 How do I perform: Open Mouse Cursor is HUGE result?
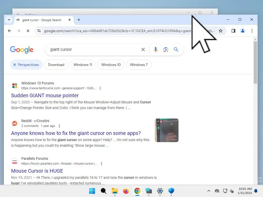pyautogui.click(x=37, y=171)
